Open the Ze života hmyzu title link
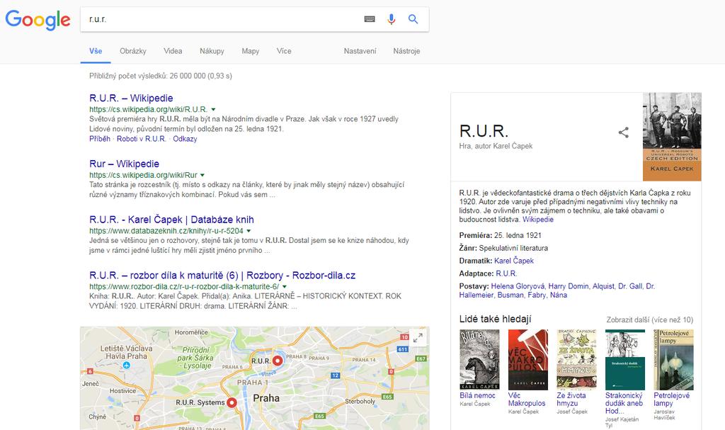 click(x=571, y=400)
